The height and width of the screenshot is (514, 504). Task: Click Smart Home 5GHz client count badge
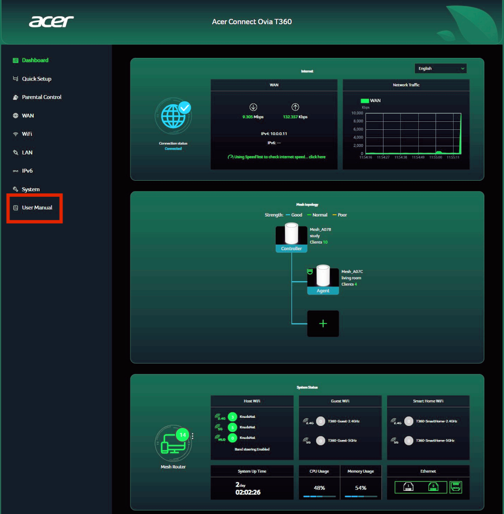409,440
